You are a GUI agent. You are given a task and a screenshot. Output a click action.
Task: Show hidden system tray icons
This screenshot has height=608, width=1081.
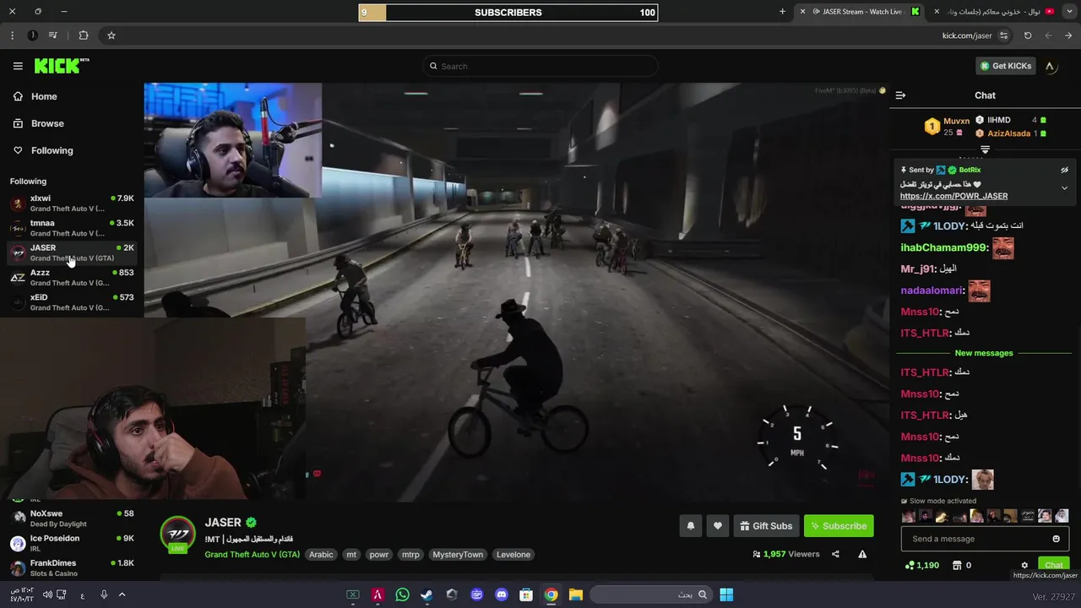point(122,594)
